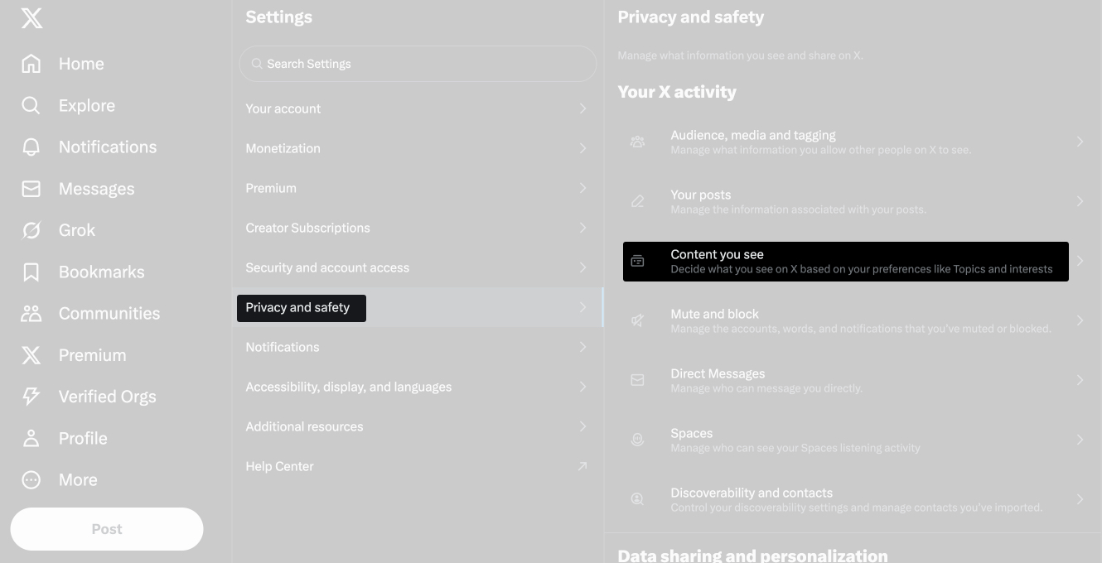Open Messages using the envelope icon
Image resolution: width=1102 pixels, height=563 pixels.
coord(31,189)
